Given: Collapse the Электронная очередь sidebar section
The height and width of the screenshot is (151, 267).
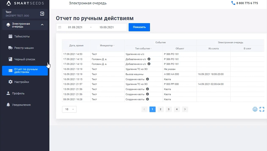Looking at the screenshot, I should (42, 25).
